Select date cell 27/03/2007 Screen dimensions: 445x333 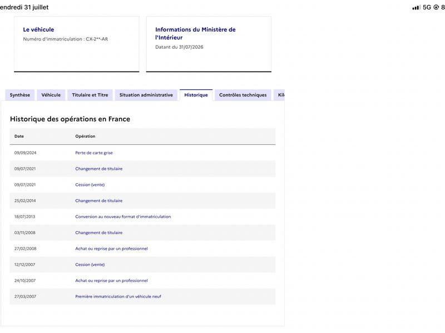[25, 296]
